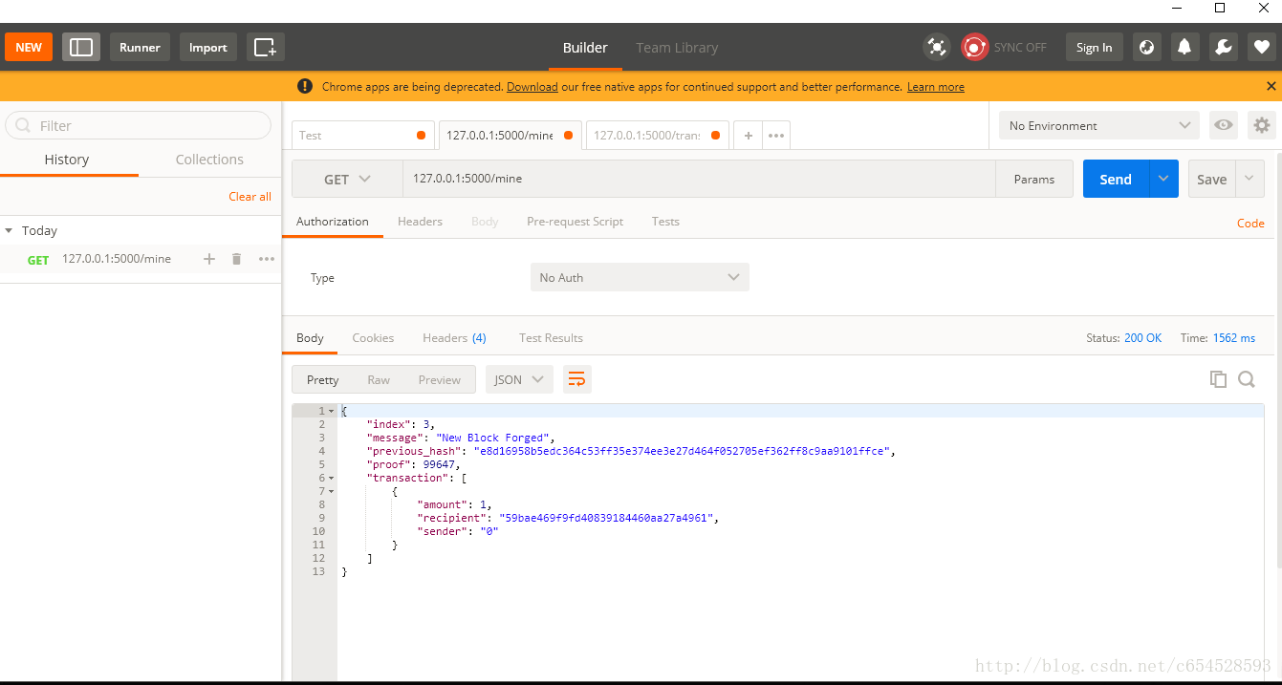Collapse JSON at line 1 fold arrow
1282x685 pixels.
point(331,411)
